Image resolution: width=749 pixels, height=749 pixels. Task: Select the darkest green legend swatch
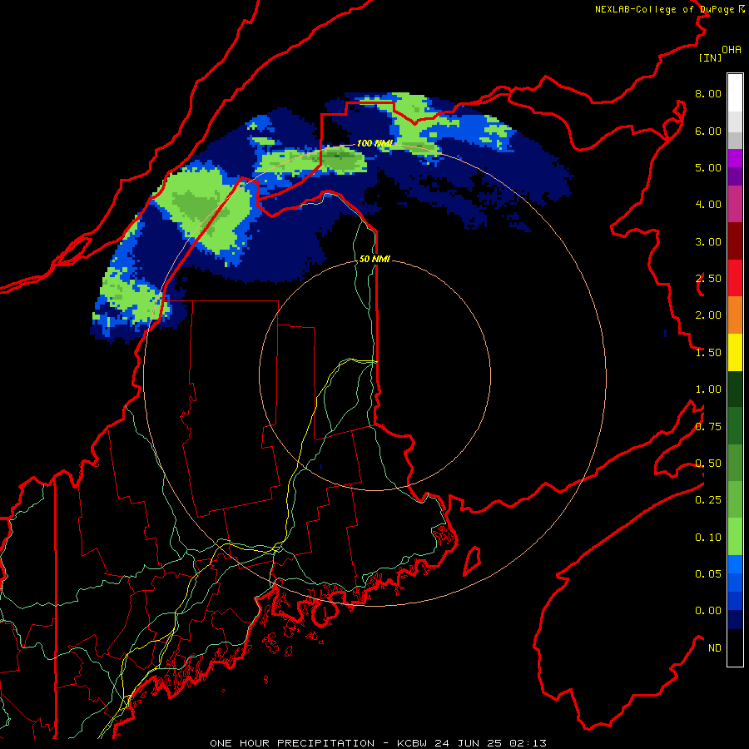point(735,389)
